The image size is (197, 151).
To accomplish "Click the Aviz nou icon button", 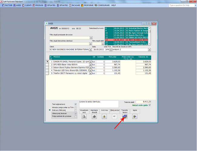I will coord(104,117).
